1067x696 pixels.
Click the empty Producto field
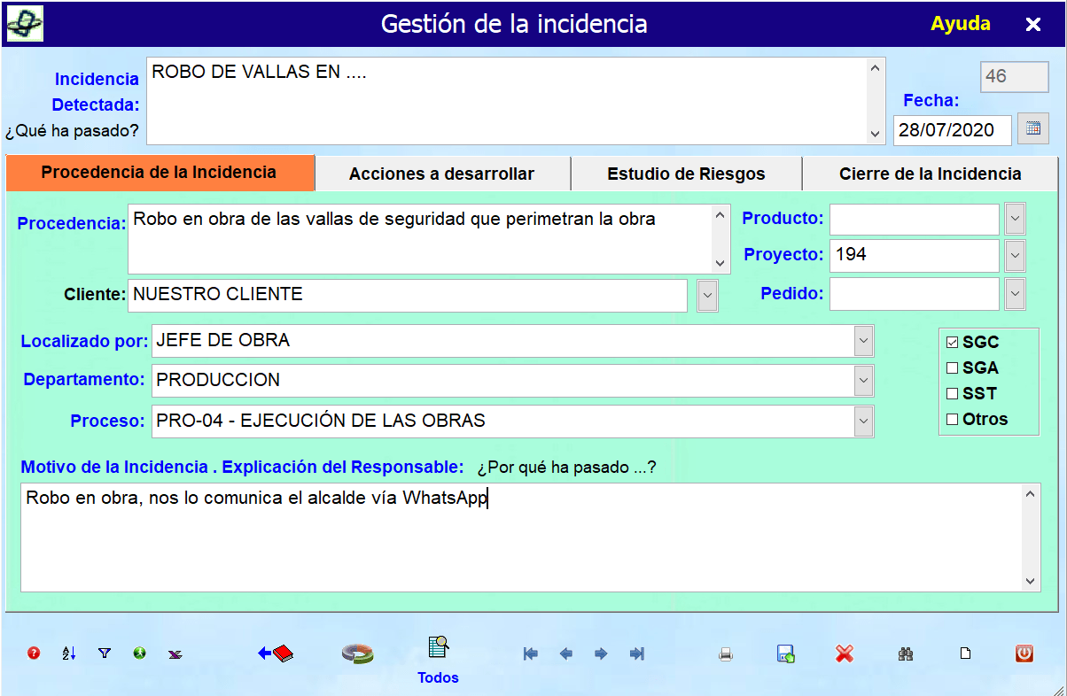click(915, 219)
